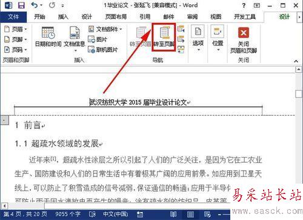Open Word help question mark

point(244,5)
